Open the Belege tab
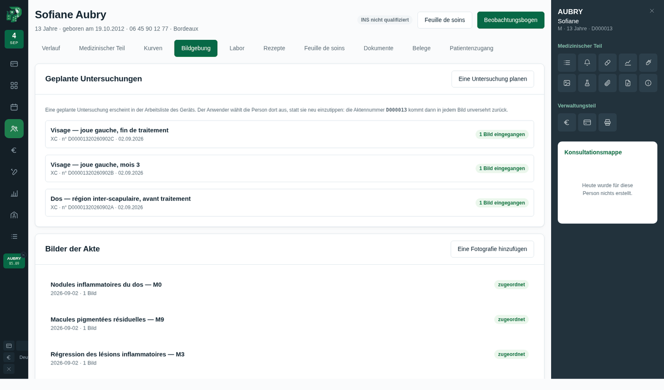 [422, 48]
